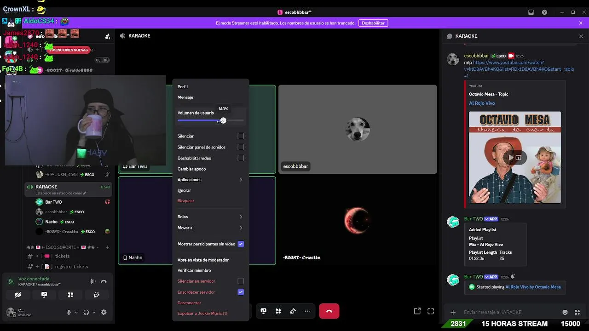Pop out the call window
This screenshot has height=331, width=589.
tap(417, 311)
